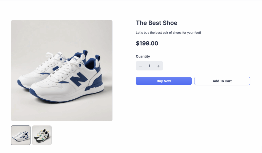Select the plus sign in the quantity stepper
Screen dimensions: 262x153
point(158,66)
